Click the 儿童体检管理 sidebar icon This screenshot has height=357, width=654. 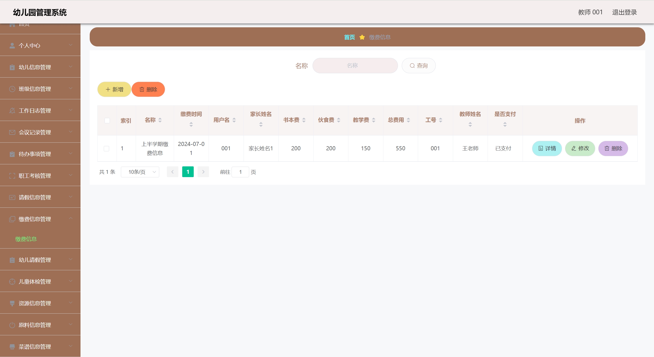point(12,281)
